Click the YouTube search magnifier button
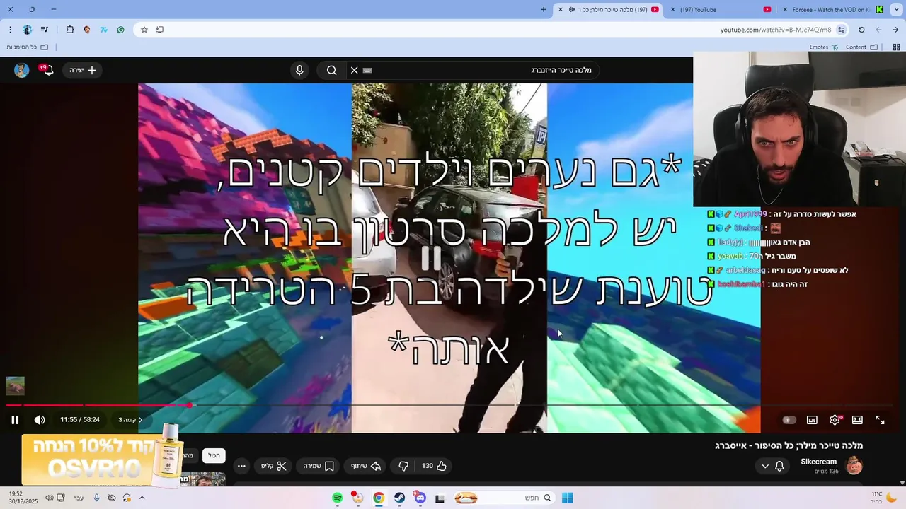Viewport: 906px width, 509px height. [331, 70]
